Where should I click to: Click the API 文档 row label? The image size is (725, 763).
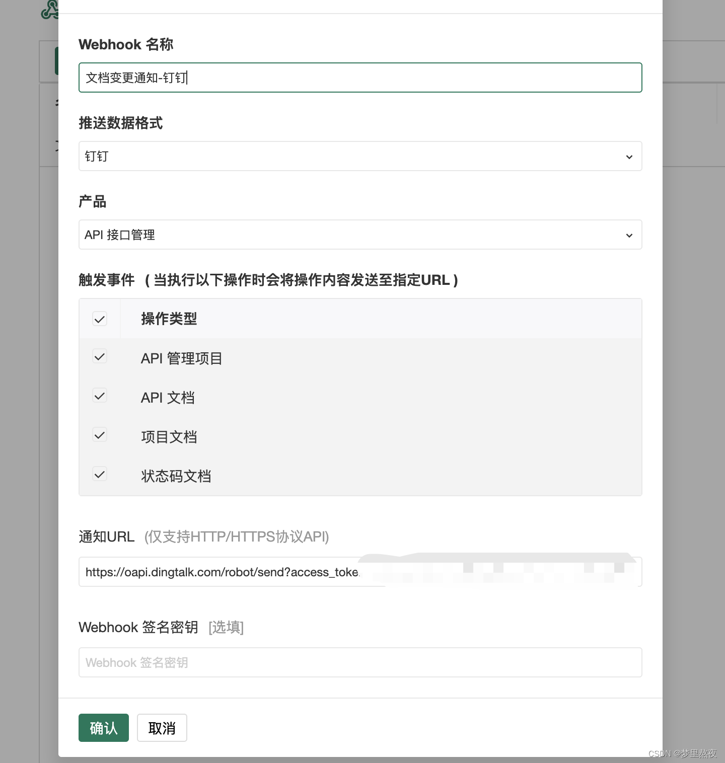pos(168,398)
